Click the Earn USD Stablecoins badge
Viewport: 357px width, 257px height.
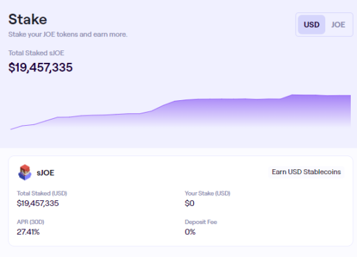306,172
